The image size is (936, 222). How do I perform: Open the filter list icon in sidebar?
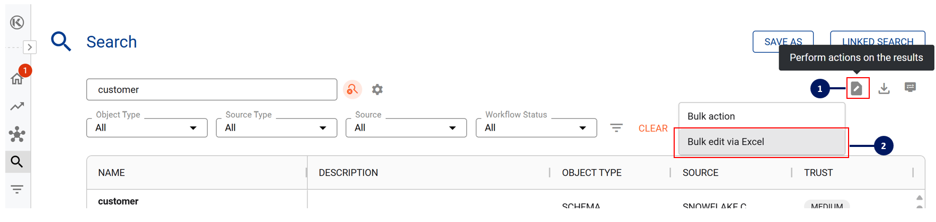17,189
